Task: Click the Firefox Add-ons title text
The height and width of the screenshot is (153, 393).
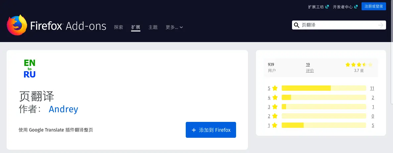Action: [68, 26]
